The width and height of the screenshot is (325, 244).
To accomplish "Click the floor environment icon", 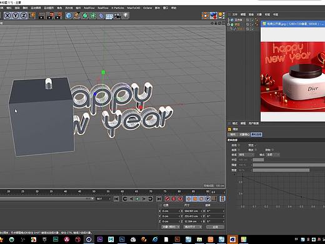I will click(x=109, y=16).
